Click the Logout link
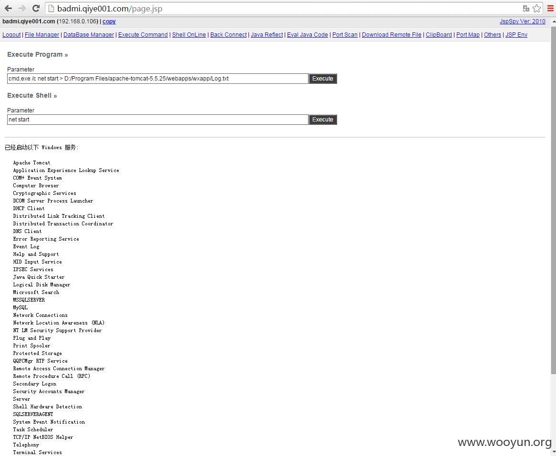 (11, 35)
